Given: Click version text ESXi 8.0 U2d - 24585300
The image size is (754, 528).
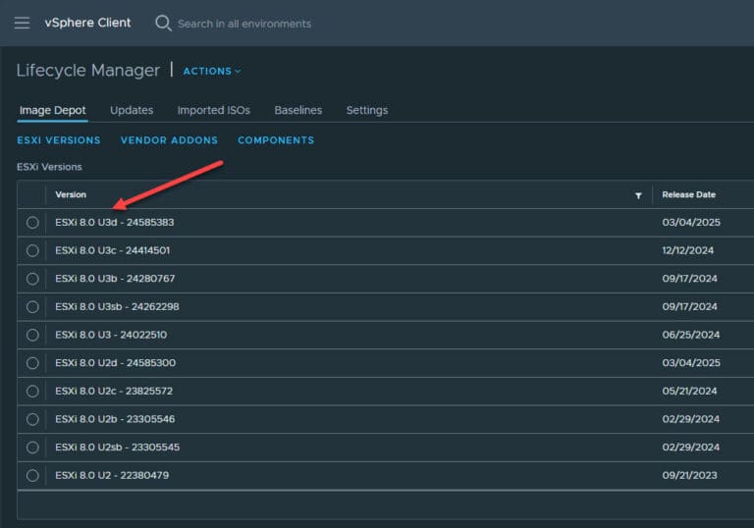Looking at the screenshot, I should click(x=116, y=362).
